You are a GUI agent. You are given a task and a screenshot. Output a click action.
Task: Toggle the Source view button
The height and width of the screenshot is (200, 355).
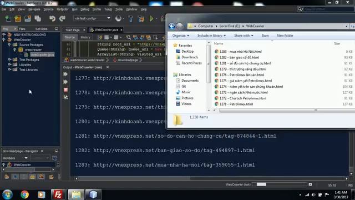[69, 37]
